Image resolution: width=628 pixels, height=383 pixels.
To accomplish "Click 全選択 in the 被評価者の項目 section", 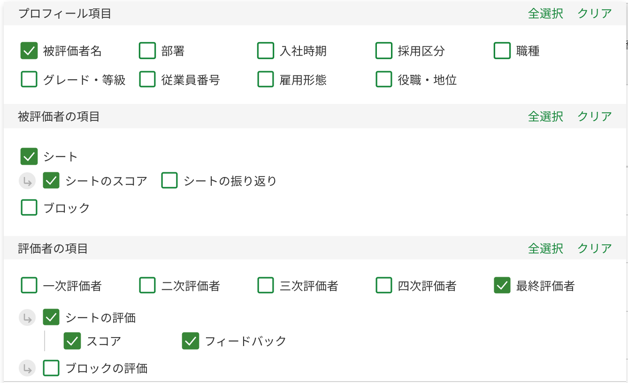I will point(545,117).
